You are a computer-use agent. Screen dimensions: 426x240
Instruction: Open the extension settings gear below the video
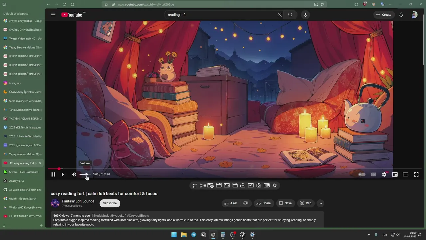pyautogui.click(x=275, y=186)
